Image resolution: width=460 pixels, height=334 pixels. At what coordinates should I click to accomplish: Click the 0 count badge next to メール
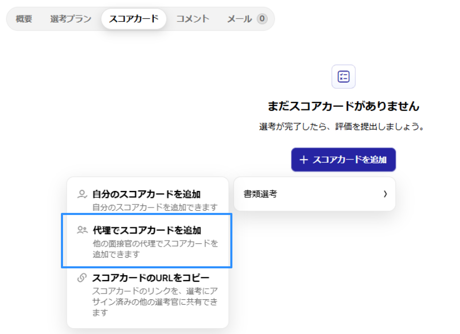(262, 19)
